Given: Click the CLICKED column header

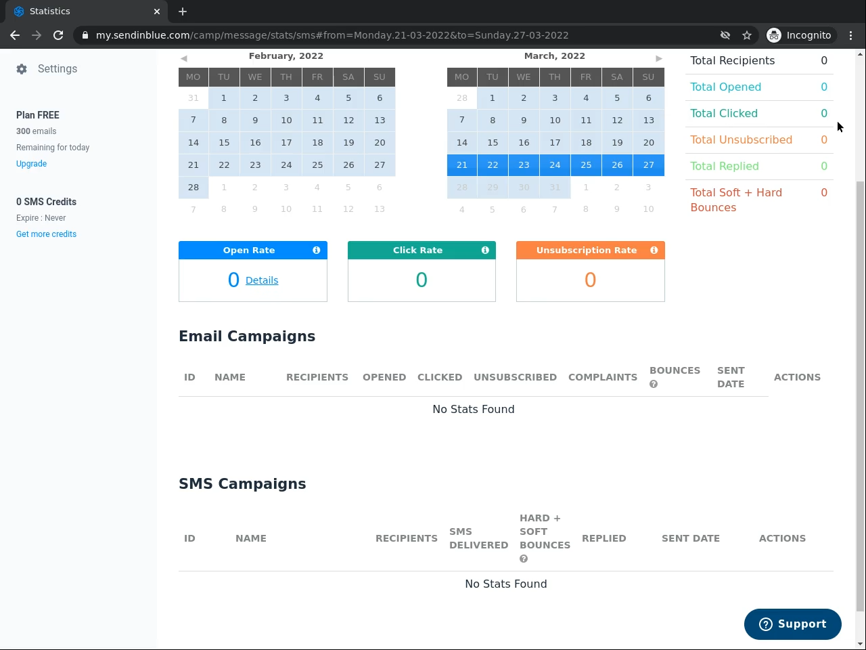Looking at the screenshot, I should tap(440, 378).
